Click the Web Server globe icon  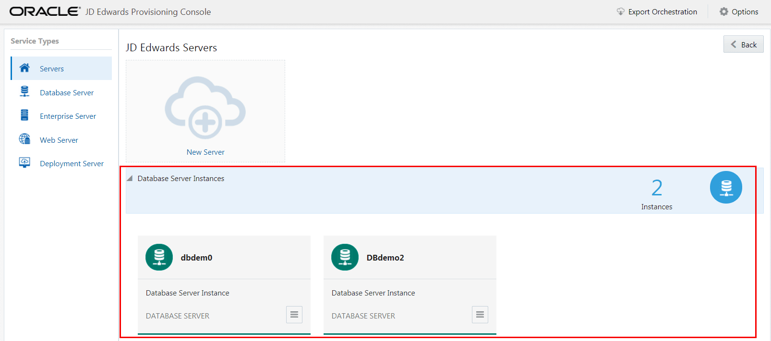click(24, 139)
